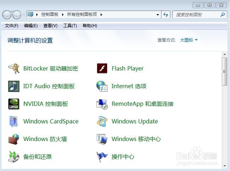
Task: Open the NVIDIA control panel icon
Action: [14, 104]
